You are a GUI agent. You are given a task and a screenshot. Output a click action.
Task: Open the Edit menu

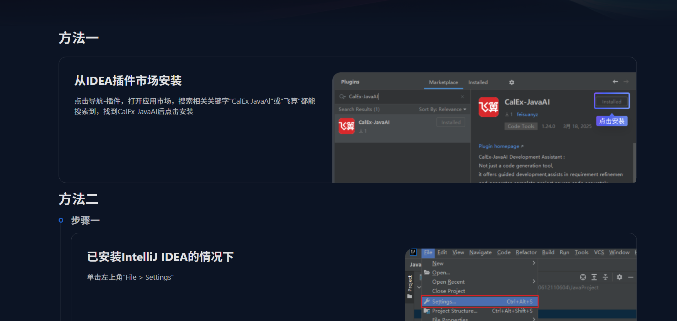pyautogui.click(x=442, y=252)
